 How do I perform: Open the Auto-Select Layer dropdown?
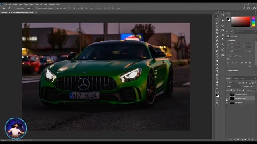point(29,8)
